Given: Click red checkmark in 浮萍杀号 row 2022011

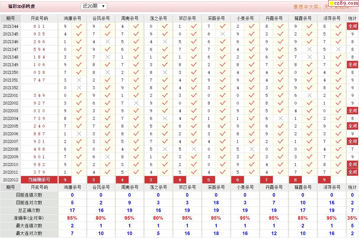Looking at the screenshot, I should 338,172.
